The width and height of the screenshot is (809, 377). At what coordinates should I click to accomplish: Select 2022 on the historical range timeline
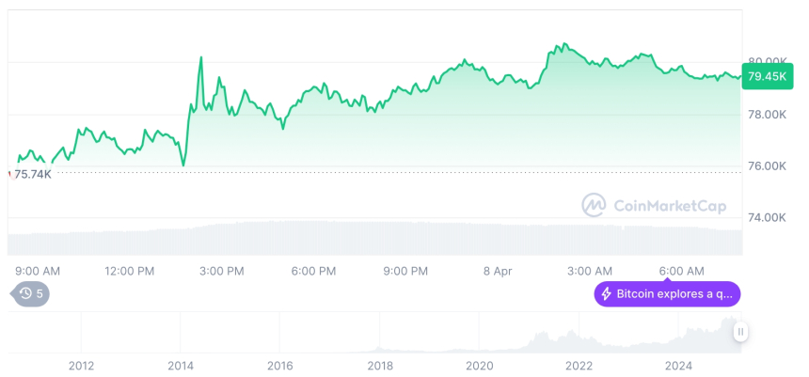[x=579, y=366]
